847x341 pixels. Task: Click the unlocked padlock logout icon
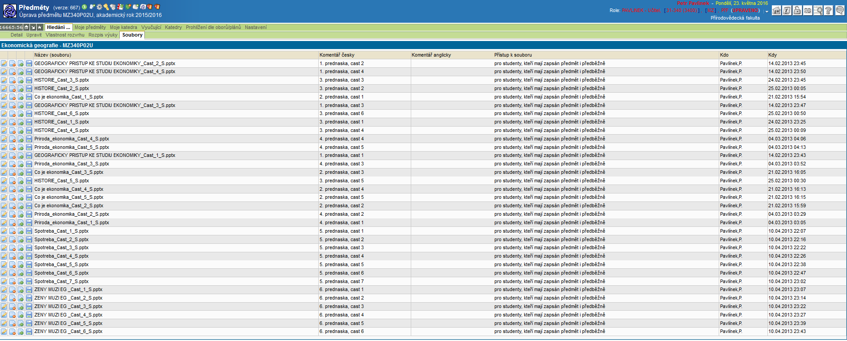(797, 11)
